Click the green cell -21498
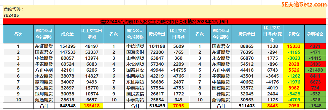The width and height of the screenshot is (328, 110). [x=315, y=70]
